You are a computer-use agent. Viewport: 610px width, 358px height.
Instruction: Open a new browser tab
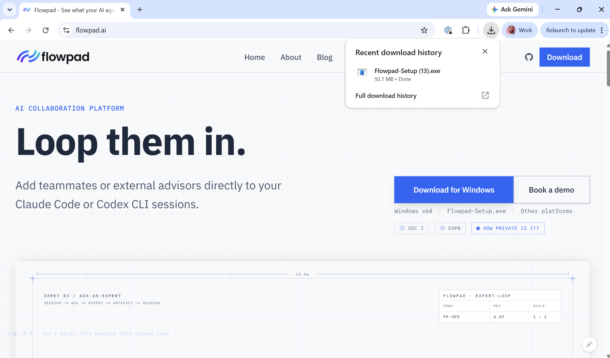pos(140,10)
